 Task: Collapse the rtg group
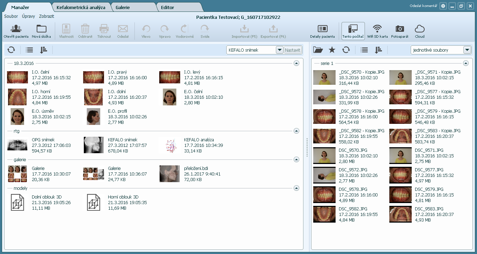pyautogui.click(x=296, y=131)
